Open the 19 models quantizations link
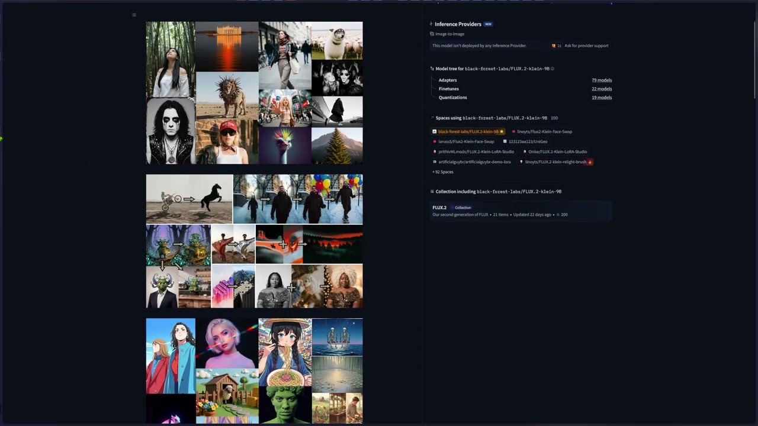 pyautogui.click(x=602, y=98)
